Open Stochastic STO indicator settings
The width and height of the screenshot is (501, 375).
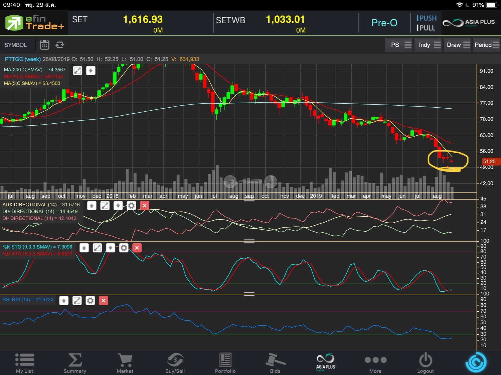pos(124,248)
